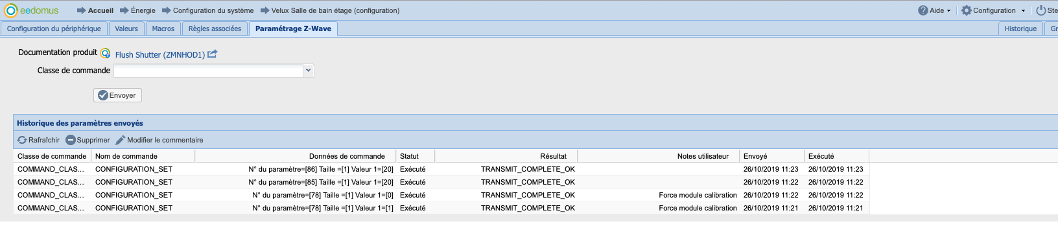Screen dimensions: 1058x239
Task: Click the pencil icon to modify the comment
Action: [x=121, y=140]
